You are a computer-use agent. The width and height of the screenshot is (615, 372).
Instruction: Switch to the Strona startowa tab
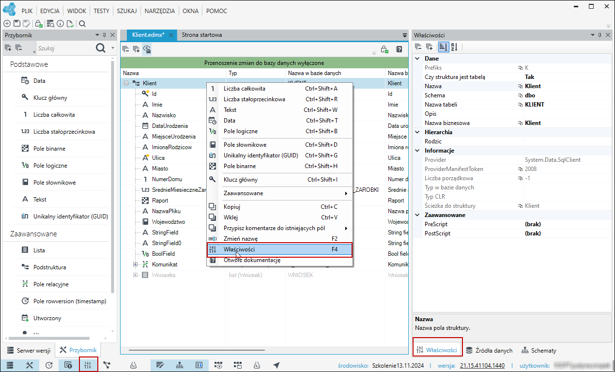202,35
